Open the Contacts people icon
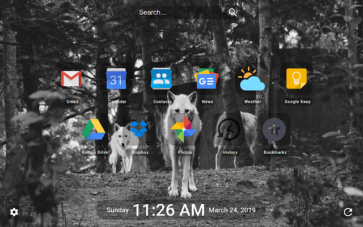 click(161, 78)
